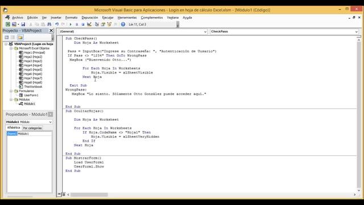Open the Ventana menu
364x205 pixels.
point(173,18)
